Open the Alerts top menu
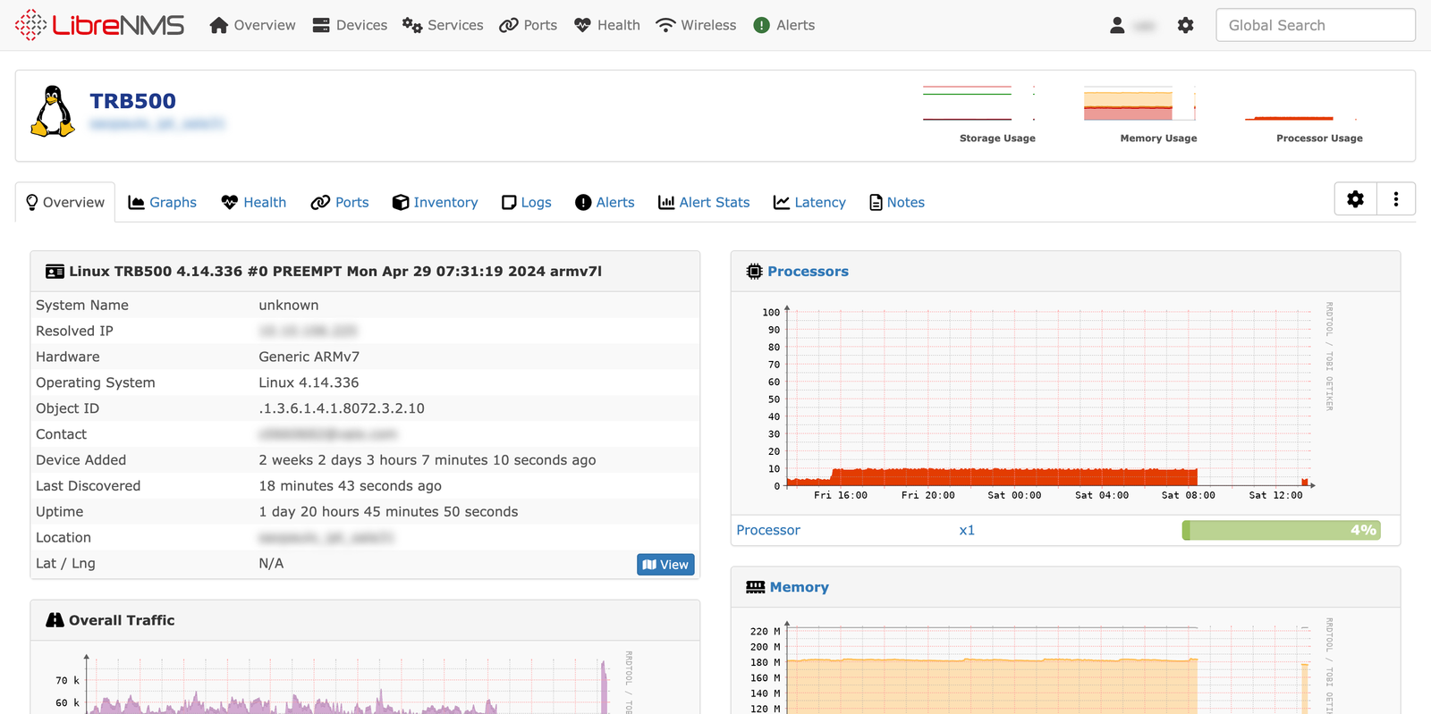 (784, 25)
